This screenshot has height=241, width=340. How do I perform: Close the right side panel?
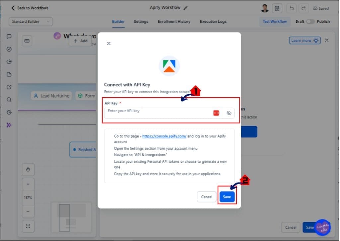tap(327, 40)
